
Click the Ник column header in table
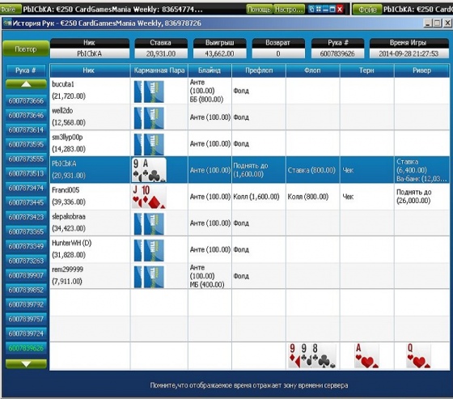tap(90, 70)
